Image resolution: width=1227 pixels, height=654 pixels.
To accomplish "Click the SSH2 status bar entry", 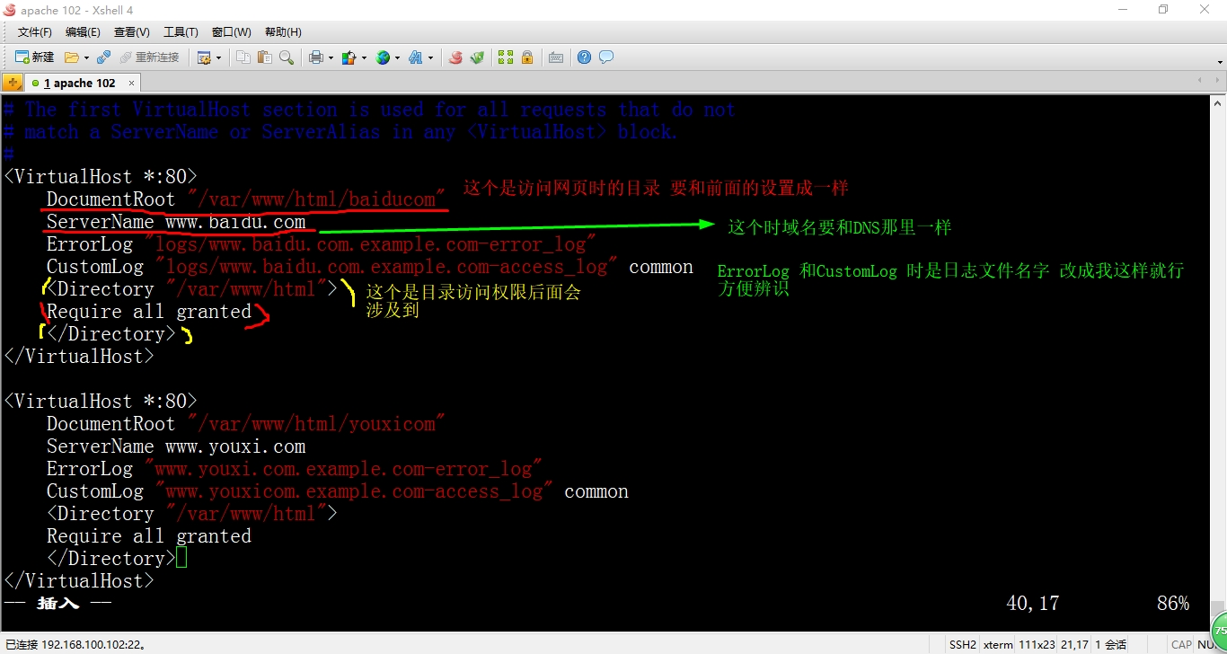I will pos(963,644).
